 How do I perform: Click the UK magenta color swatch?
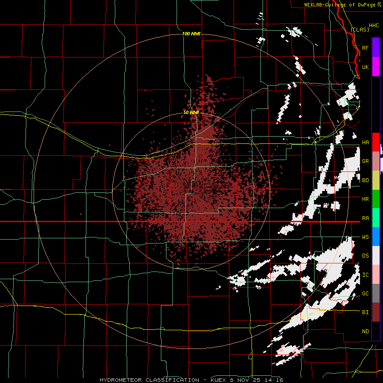376,67
